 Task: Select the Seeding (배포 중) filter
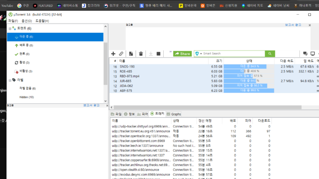[26, 45]
